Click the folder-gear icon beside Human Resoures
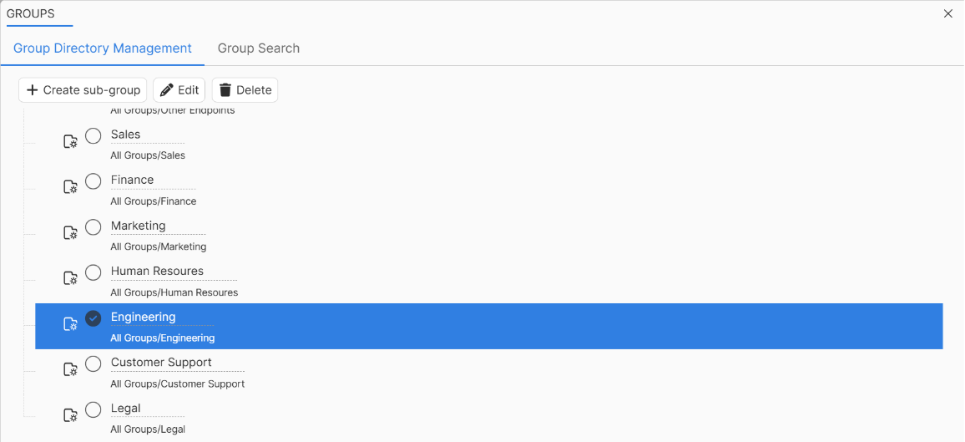This screenshot has width=965, height=442. pyautogui.click(x=71, y=278)
